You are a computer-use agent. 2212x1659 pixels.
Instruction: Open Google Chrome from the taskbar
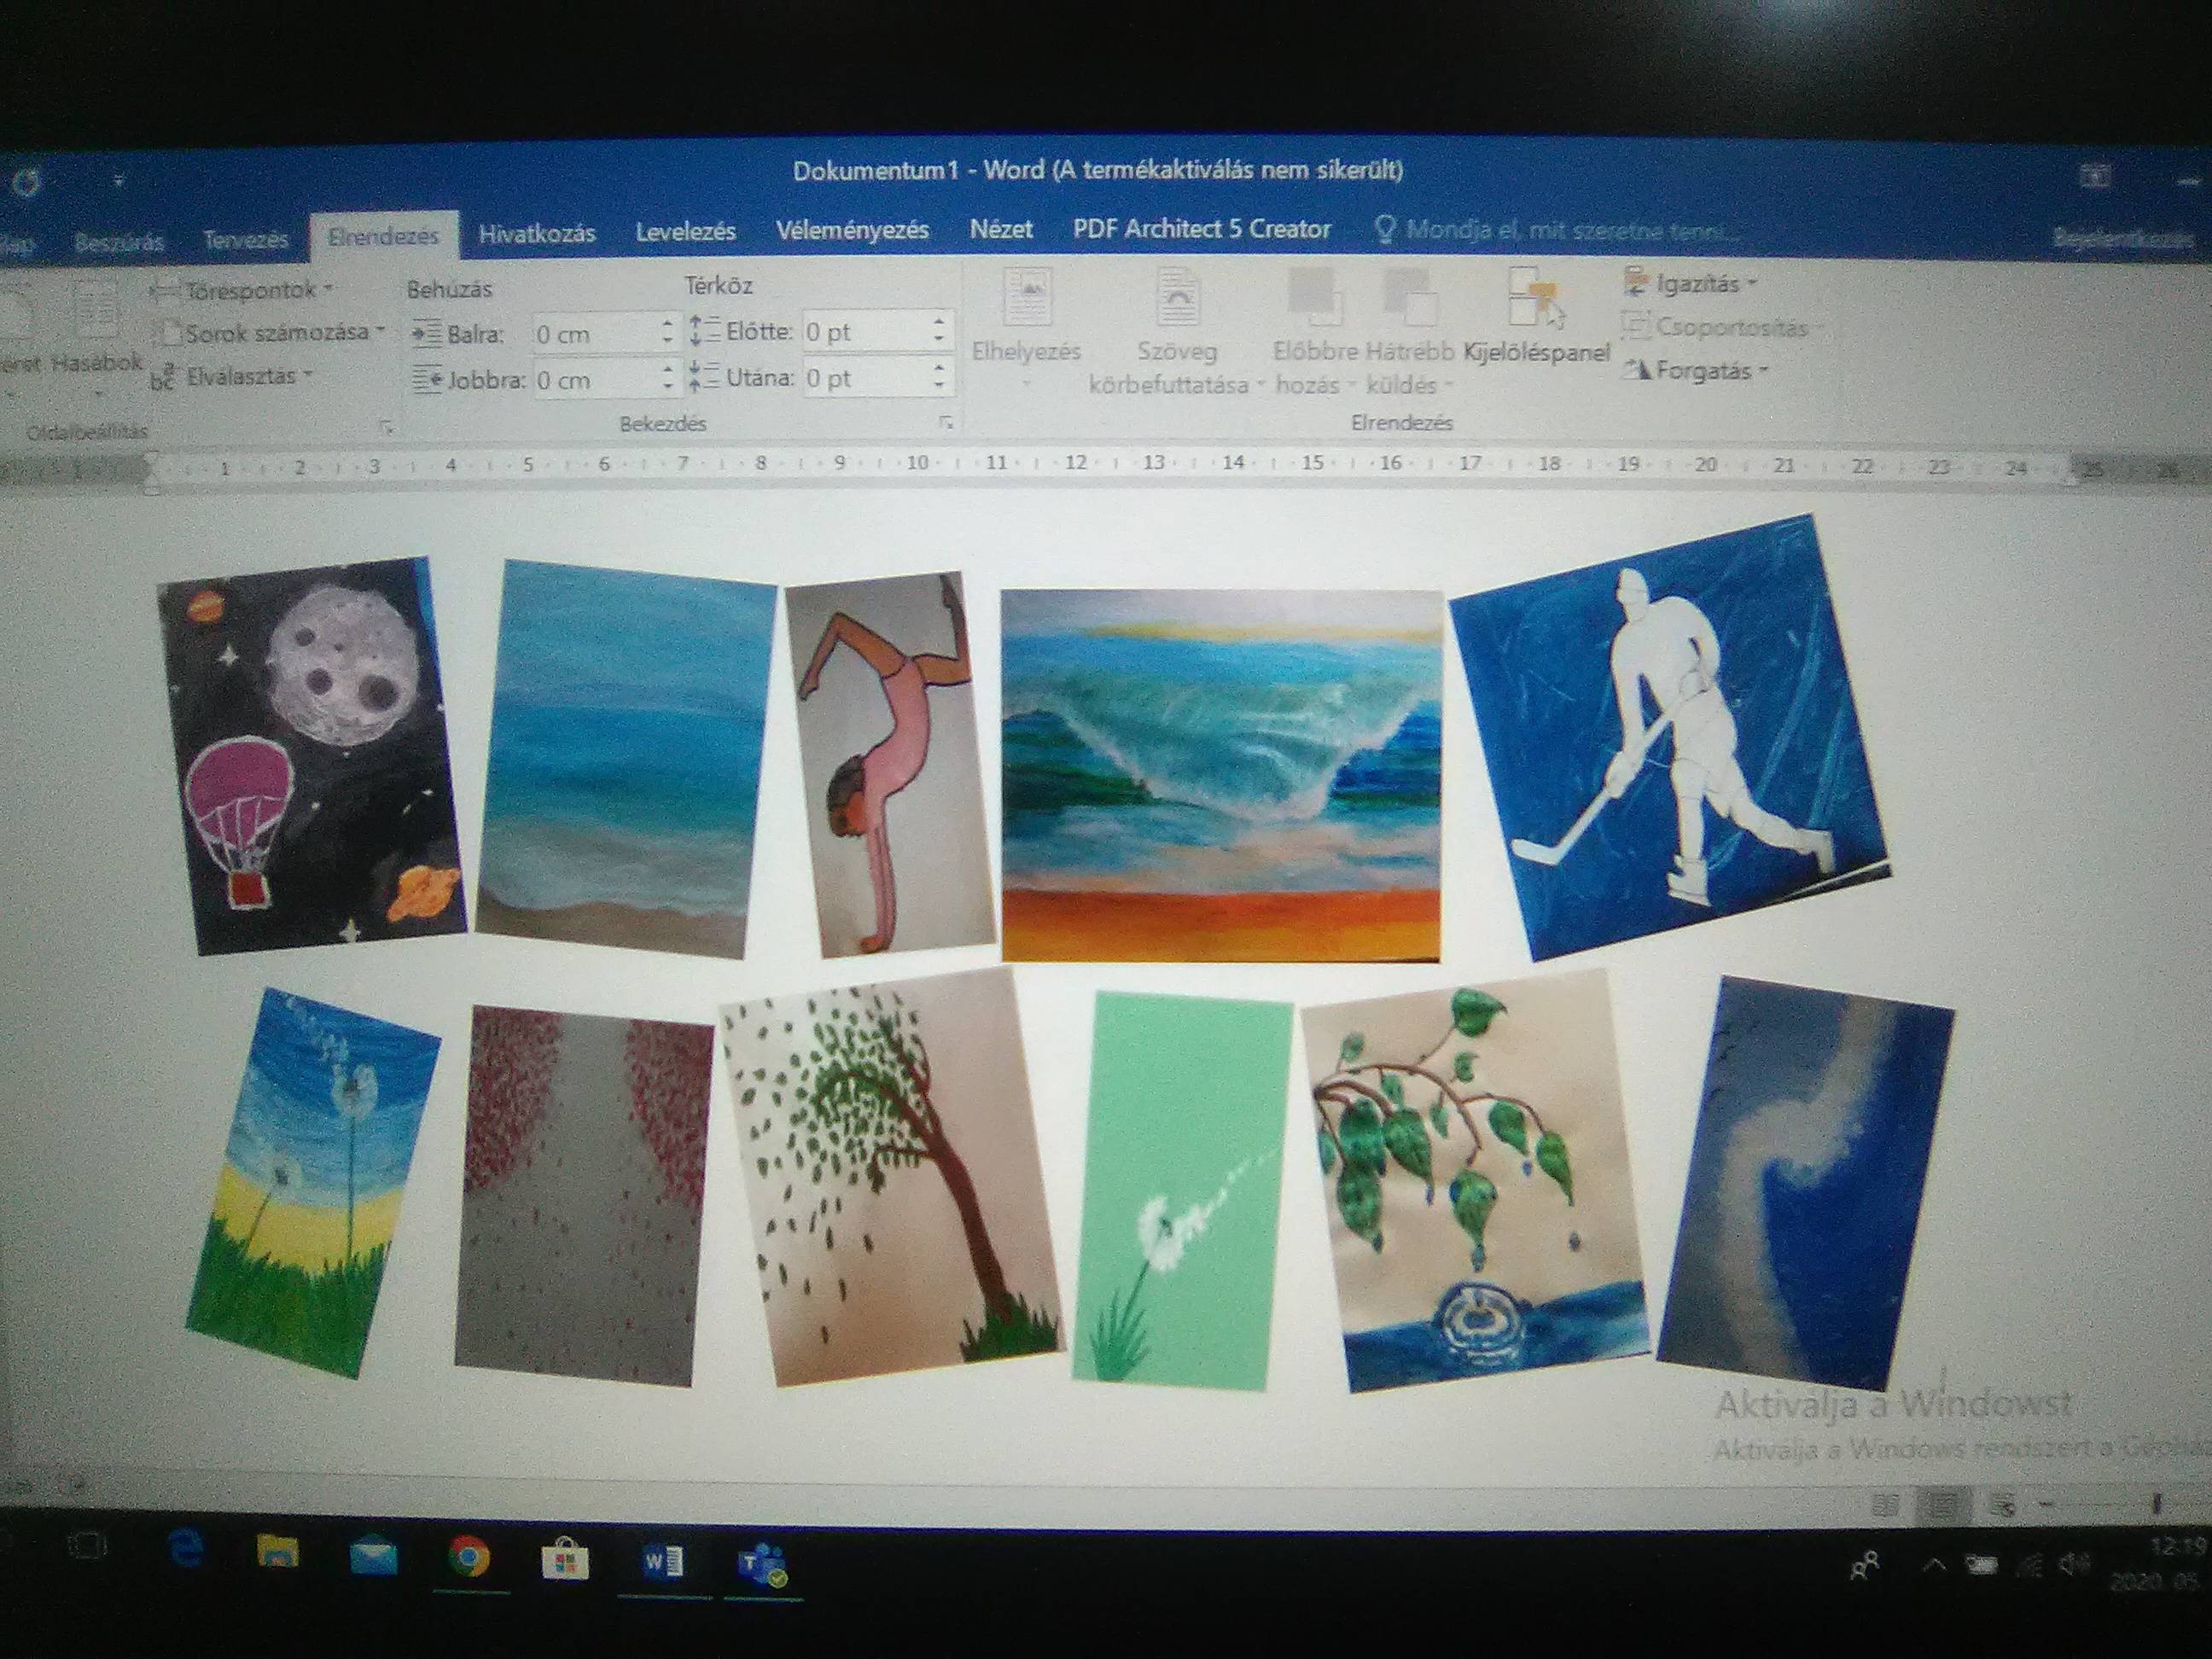[468, 1558]
